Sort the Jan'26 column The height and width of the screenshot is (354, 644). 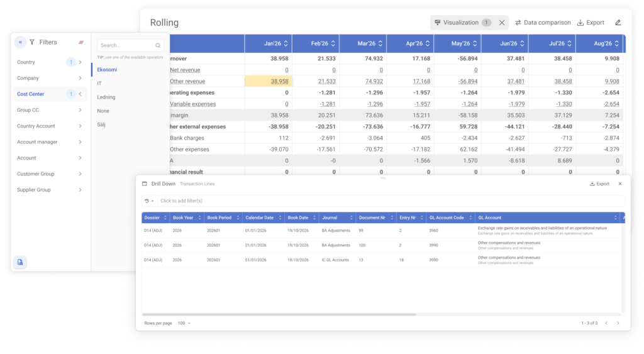286,43
